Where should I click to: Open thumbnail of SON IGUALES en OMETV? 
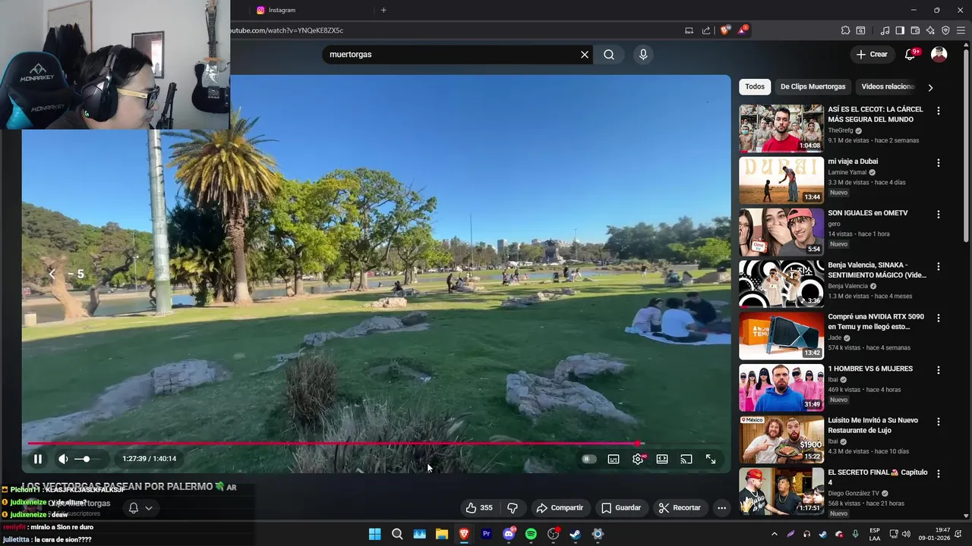781,232
